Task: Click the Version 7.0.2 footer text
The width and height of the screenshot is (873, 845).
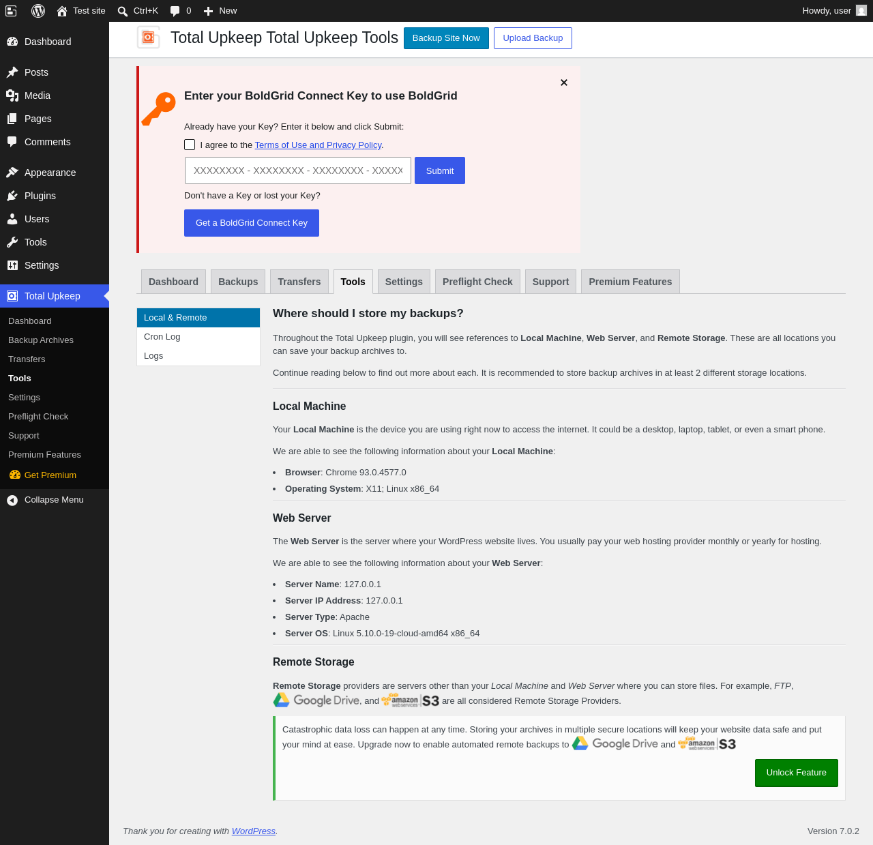Action: (833, 831)
